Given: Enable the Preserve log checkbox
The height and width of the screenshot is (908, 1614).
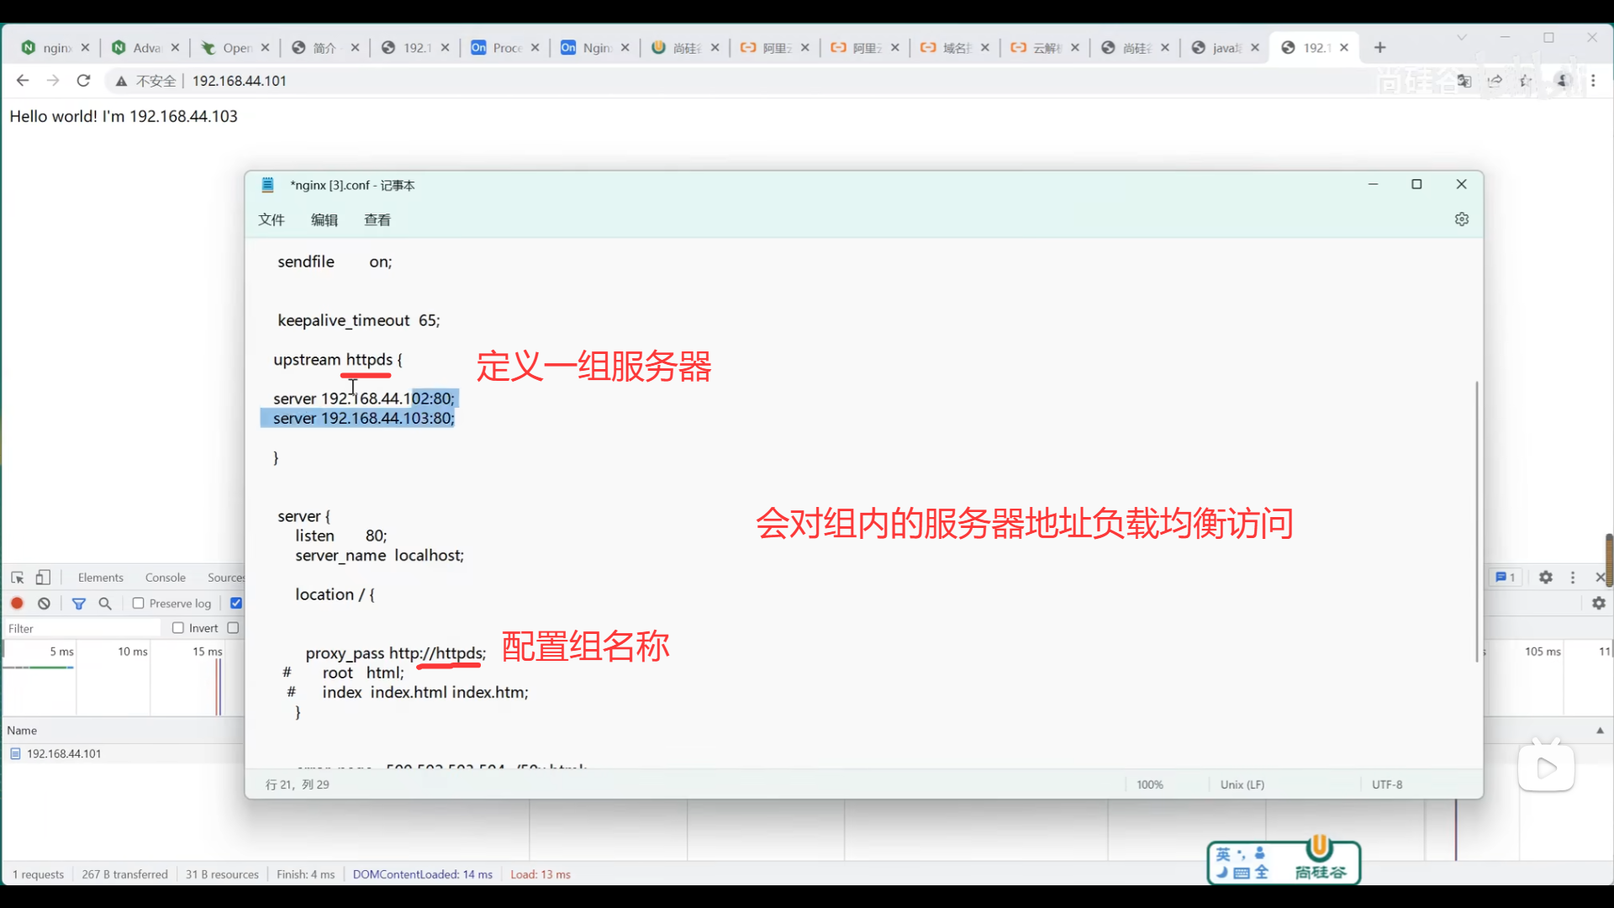Looking at the screenshot, I should pos(139,603).
